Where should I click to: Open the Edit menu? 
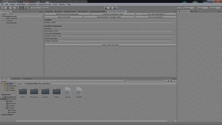pyautogui.click(x=7, y=5)
